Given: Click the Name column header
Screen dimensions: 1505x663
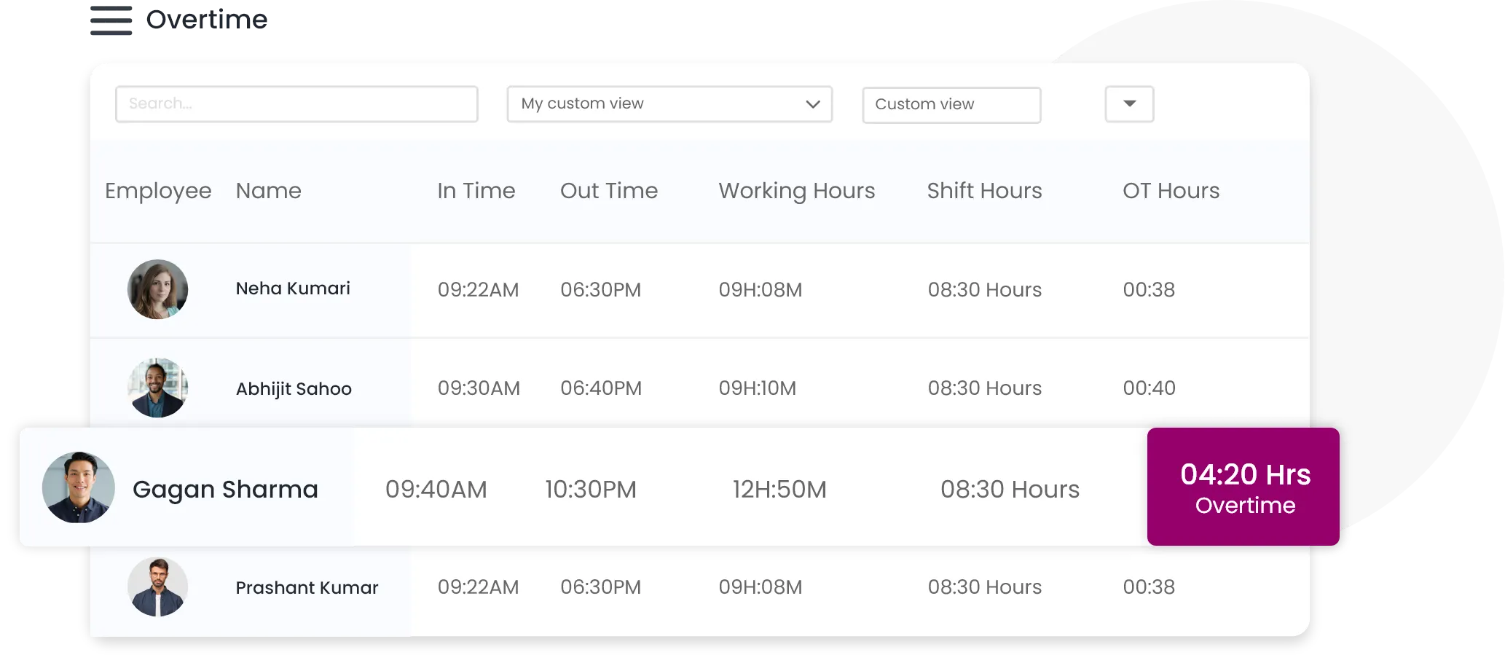Looking at the screenshot, I should [x=268, y=191].
